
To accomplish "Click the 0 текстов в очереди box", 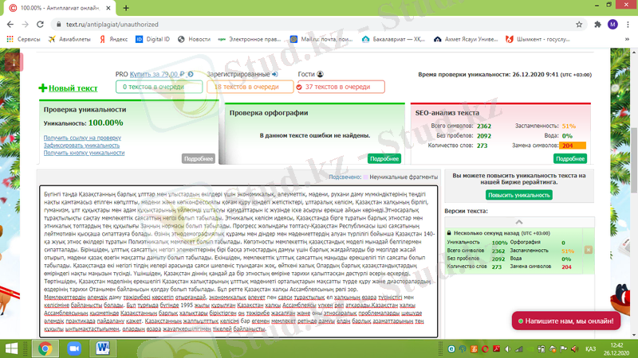I will pos(159,87).
